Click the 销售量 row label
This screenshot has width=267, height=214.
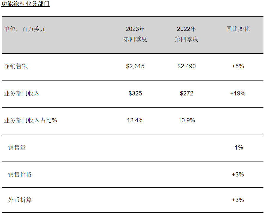coord(17,147)
